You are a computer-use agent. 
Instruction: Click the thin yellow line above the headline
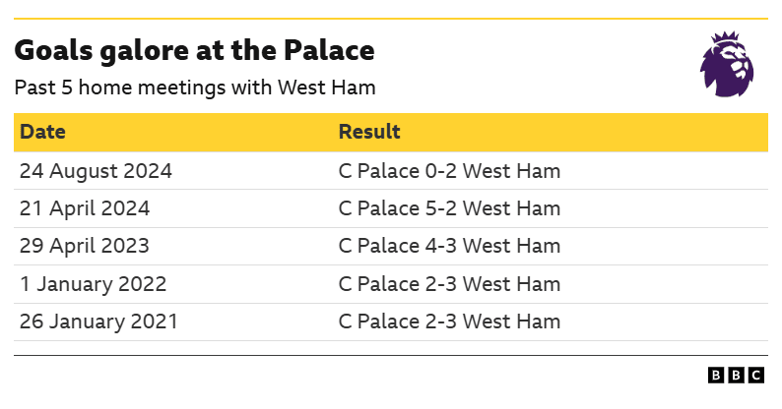click(x=391, y=18)
